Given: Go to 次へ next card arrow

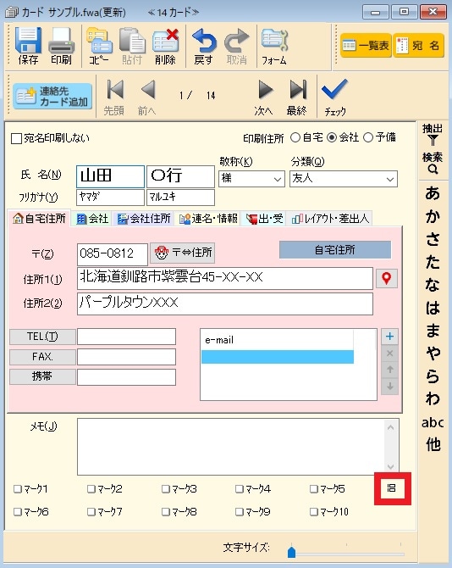Looking at the screenshot, I should [x=265, y=90].
